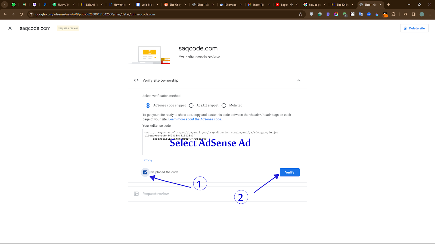Toggle the browser side panel

[x=414, y=14]
